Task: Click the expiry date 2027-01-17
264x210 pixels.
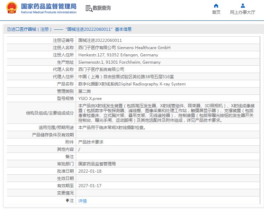Action: (x=90, y=186)
